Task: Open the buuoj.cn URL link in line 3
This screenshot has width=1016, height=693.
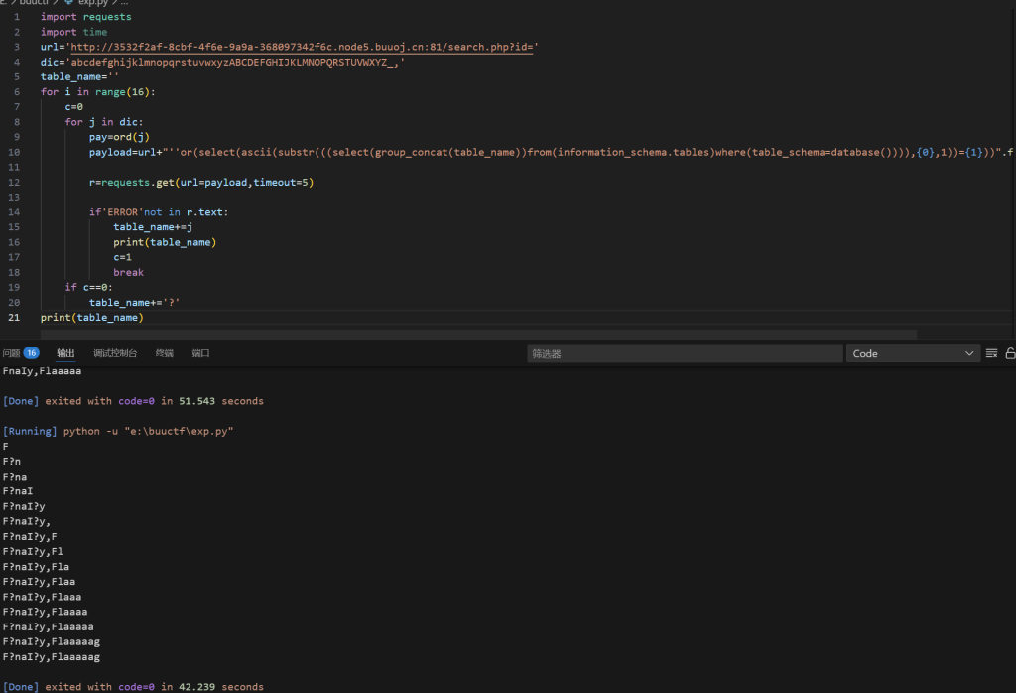Action: point(302,47)
